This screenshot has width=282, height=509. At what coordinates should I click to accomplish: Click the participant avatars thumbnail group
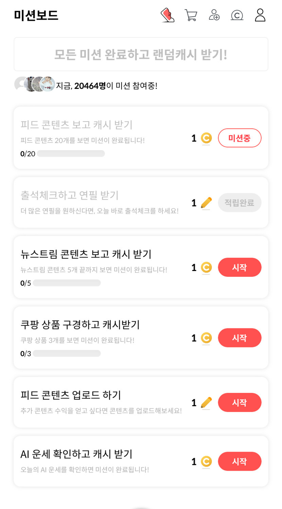[x=34, y=84]
